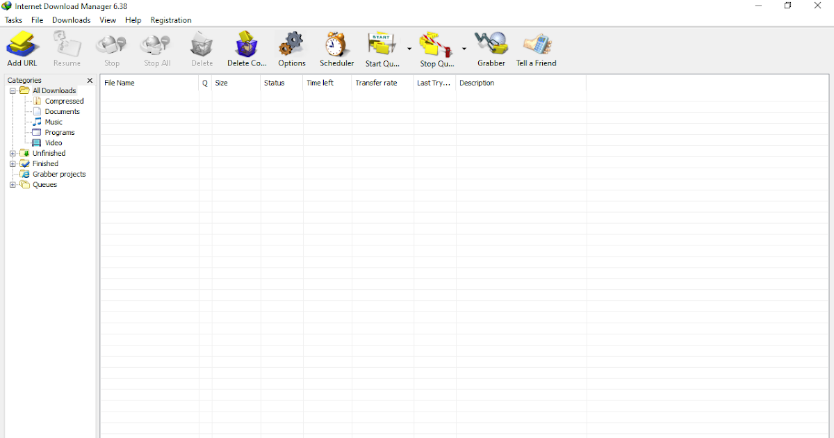Click the IDM app icon in title bar
This screenshot has height=438, width=834.
point(7,6)
